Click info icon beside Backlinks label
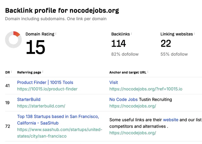The height and width of the screenshot is (144, 202). [131, 34]
